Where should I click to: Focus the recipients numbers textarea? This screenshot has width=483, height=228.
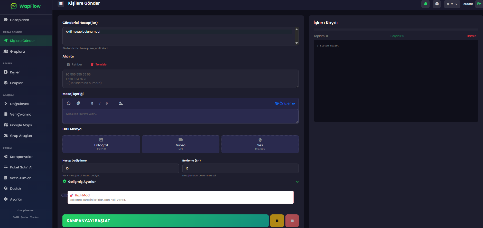point(180,79)
